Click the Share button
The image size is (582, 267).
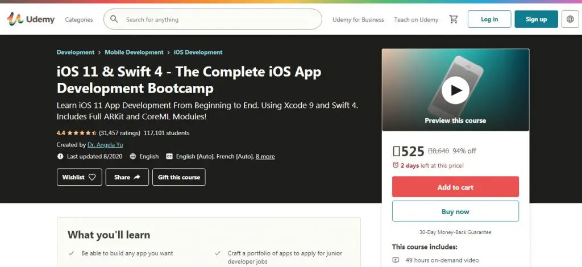click(127, 177)
